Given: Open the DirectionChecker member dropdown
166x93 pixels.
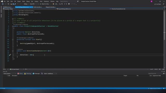Looking at the screenshot, I should click(x=137, y=9).
